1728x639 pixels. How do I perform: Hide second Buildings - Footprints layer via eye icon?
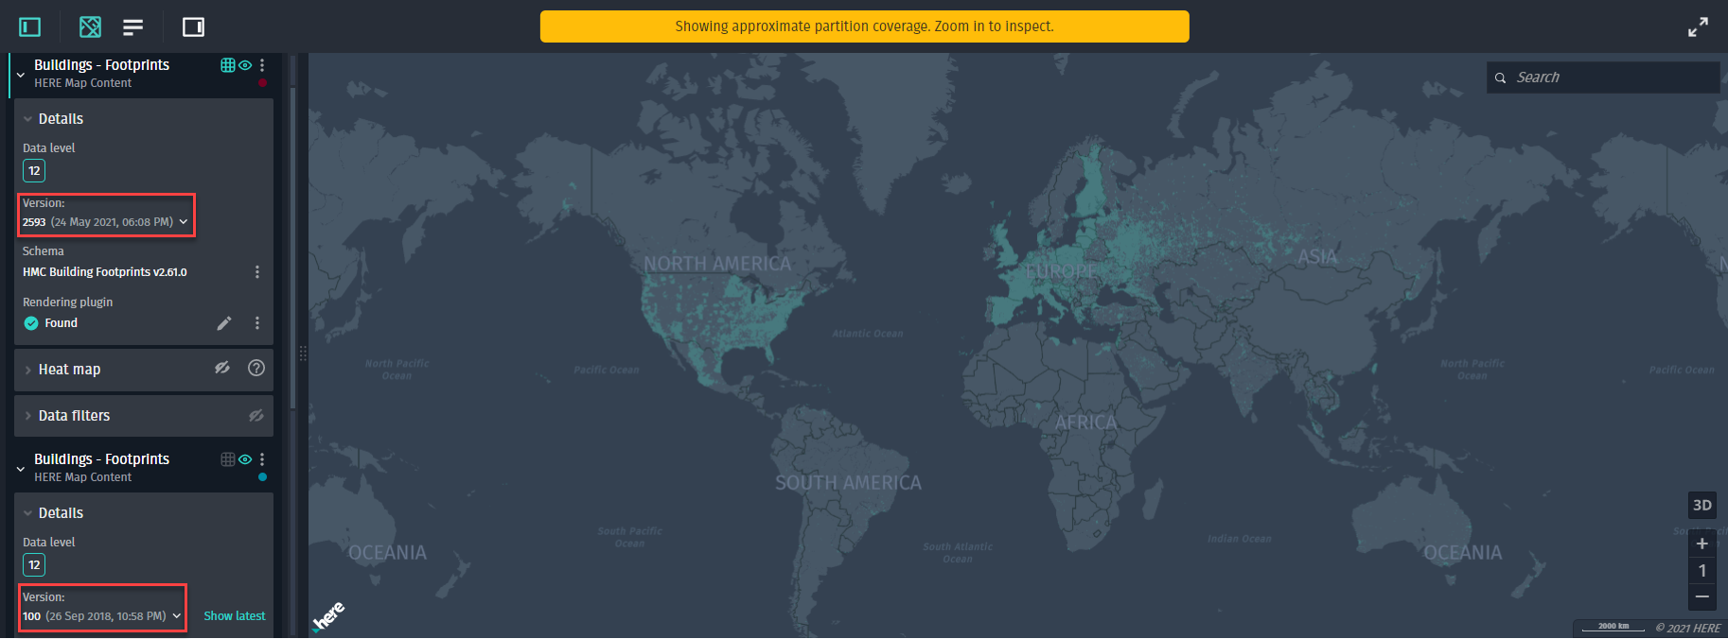[x=245, y=459]
